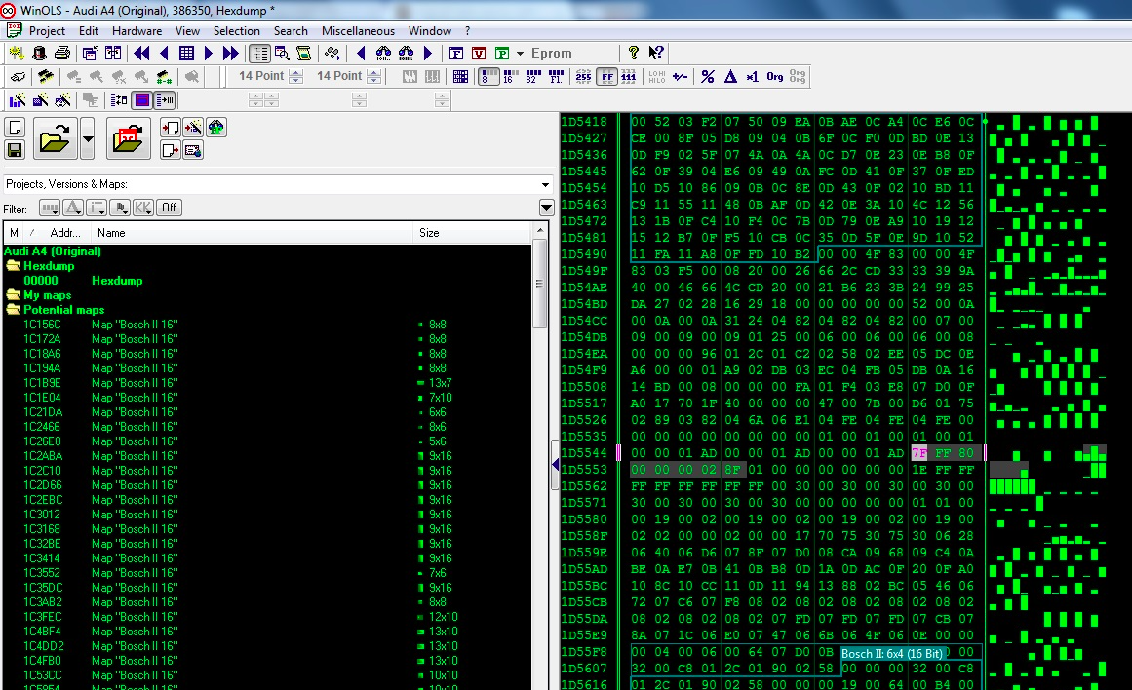1132x690 pixels.
Task: Select map at address 1C1B9E
Action: pos(43,383)
